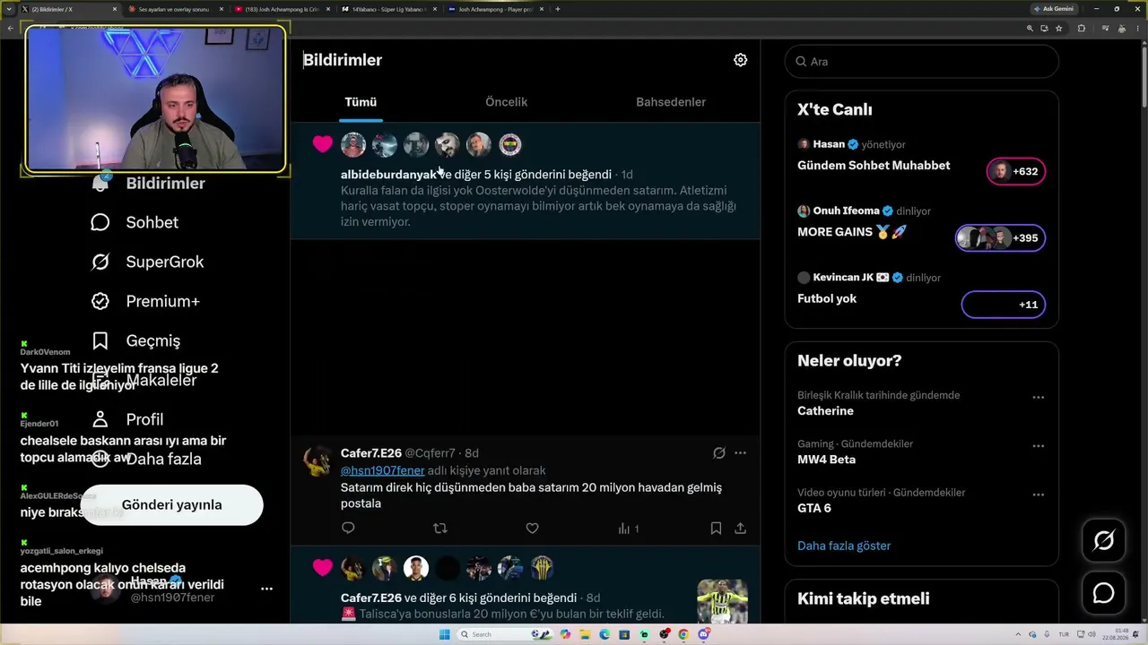The image size is (1148, 645).
Task: Bookmark this page with the star icon
Action: click(x=1059, y=28)
